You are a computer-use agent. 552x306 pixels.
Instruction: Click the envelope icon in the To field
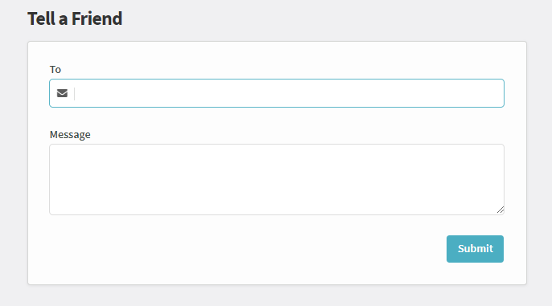(x=62, y=93)
